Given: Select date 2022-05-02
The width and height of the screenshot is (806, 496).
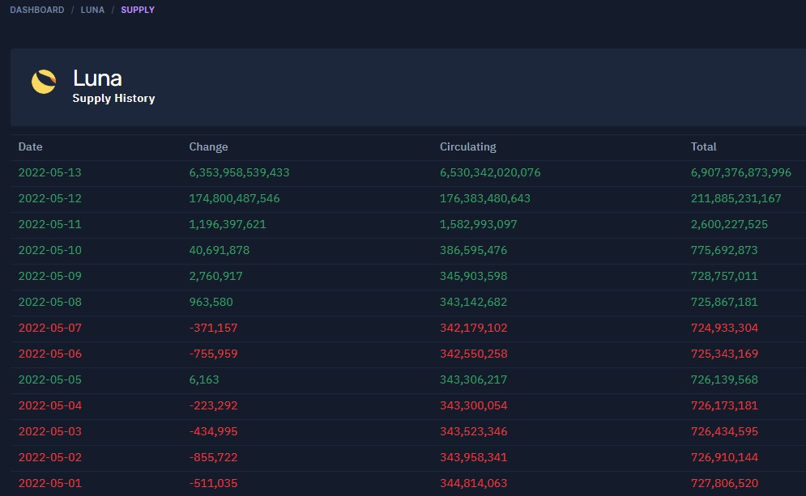Looking at the screenshot, I should pos(50,457).
